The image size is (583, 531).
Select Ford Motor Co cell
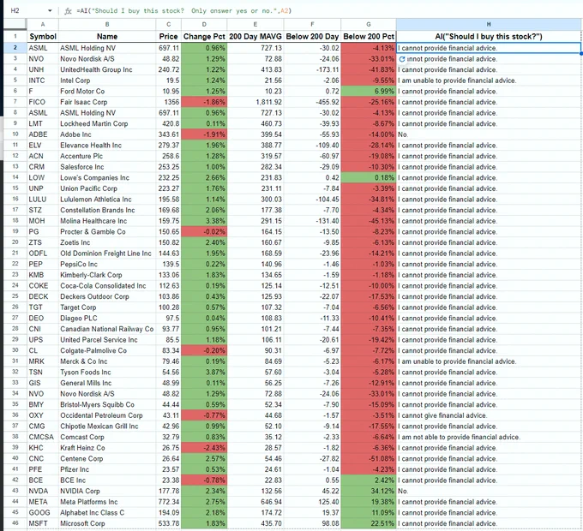tap(107, 92)
